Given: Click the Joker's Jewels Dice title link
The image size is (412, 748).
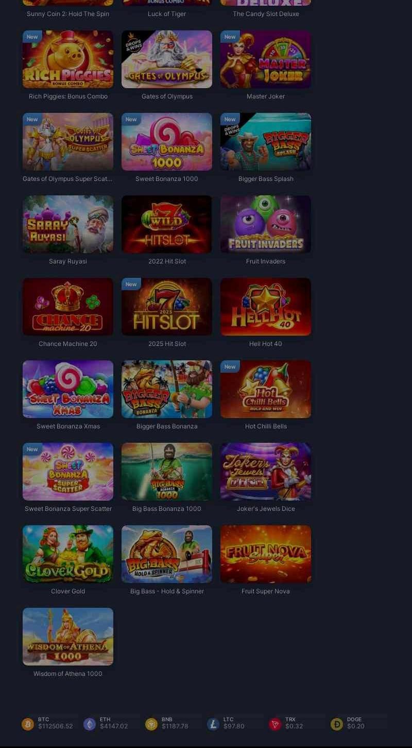Looking at the screenshot, I should 266,509.
